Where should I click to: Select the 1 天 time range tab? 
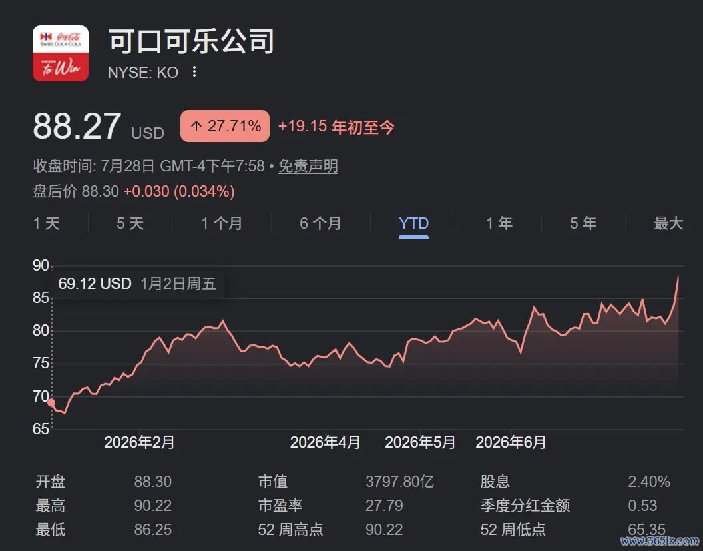point(47,223)
